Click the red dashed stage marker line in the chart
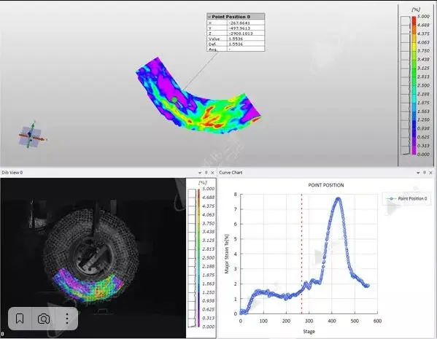 [x=301, y=254]
